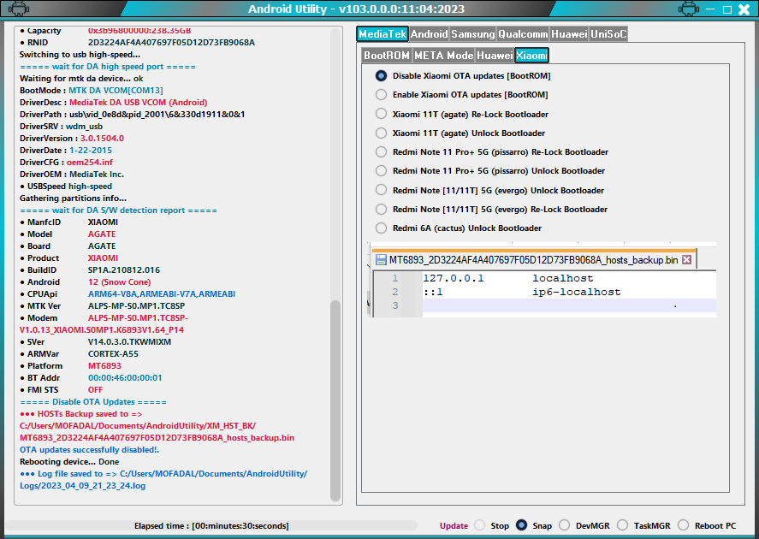
Task: Click the Platform value MT6893 in the log
Action: coord(104,366)
